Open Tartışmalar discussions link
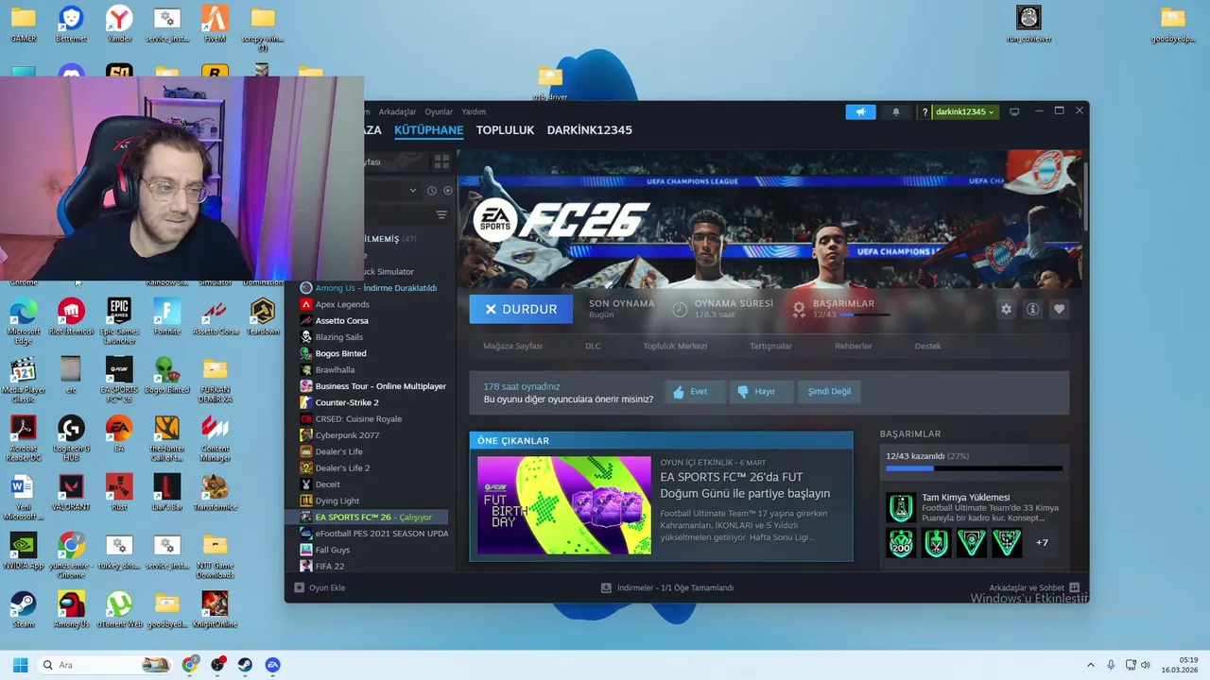The image size is (1210, 680). point(770,346)
